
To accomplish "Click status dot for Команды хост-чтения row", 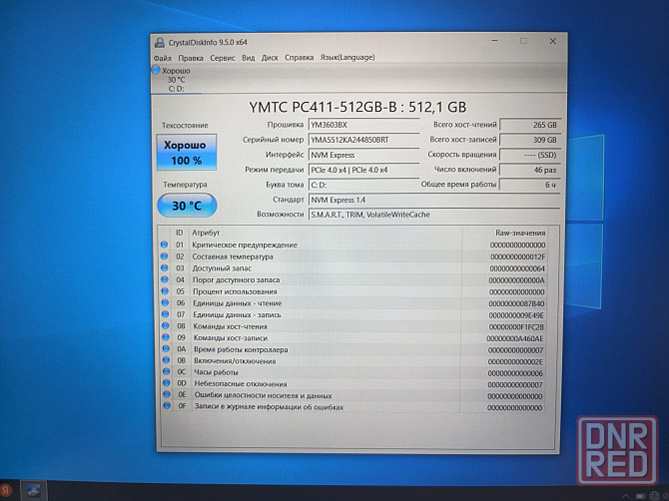I will (x=166, y=325).
